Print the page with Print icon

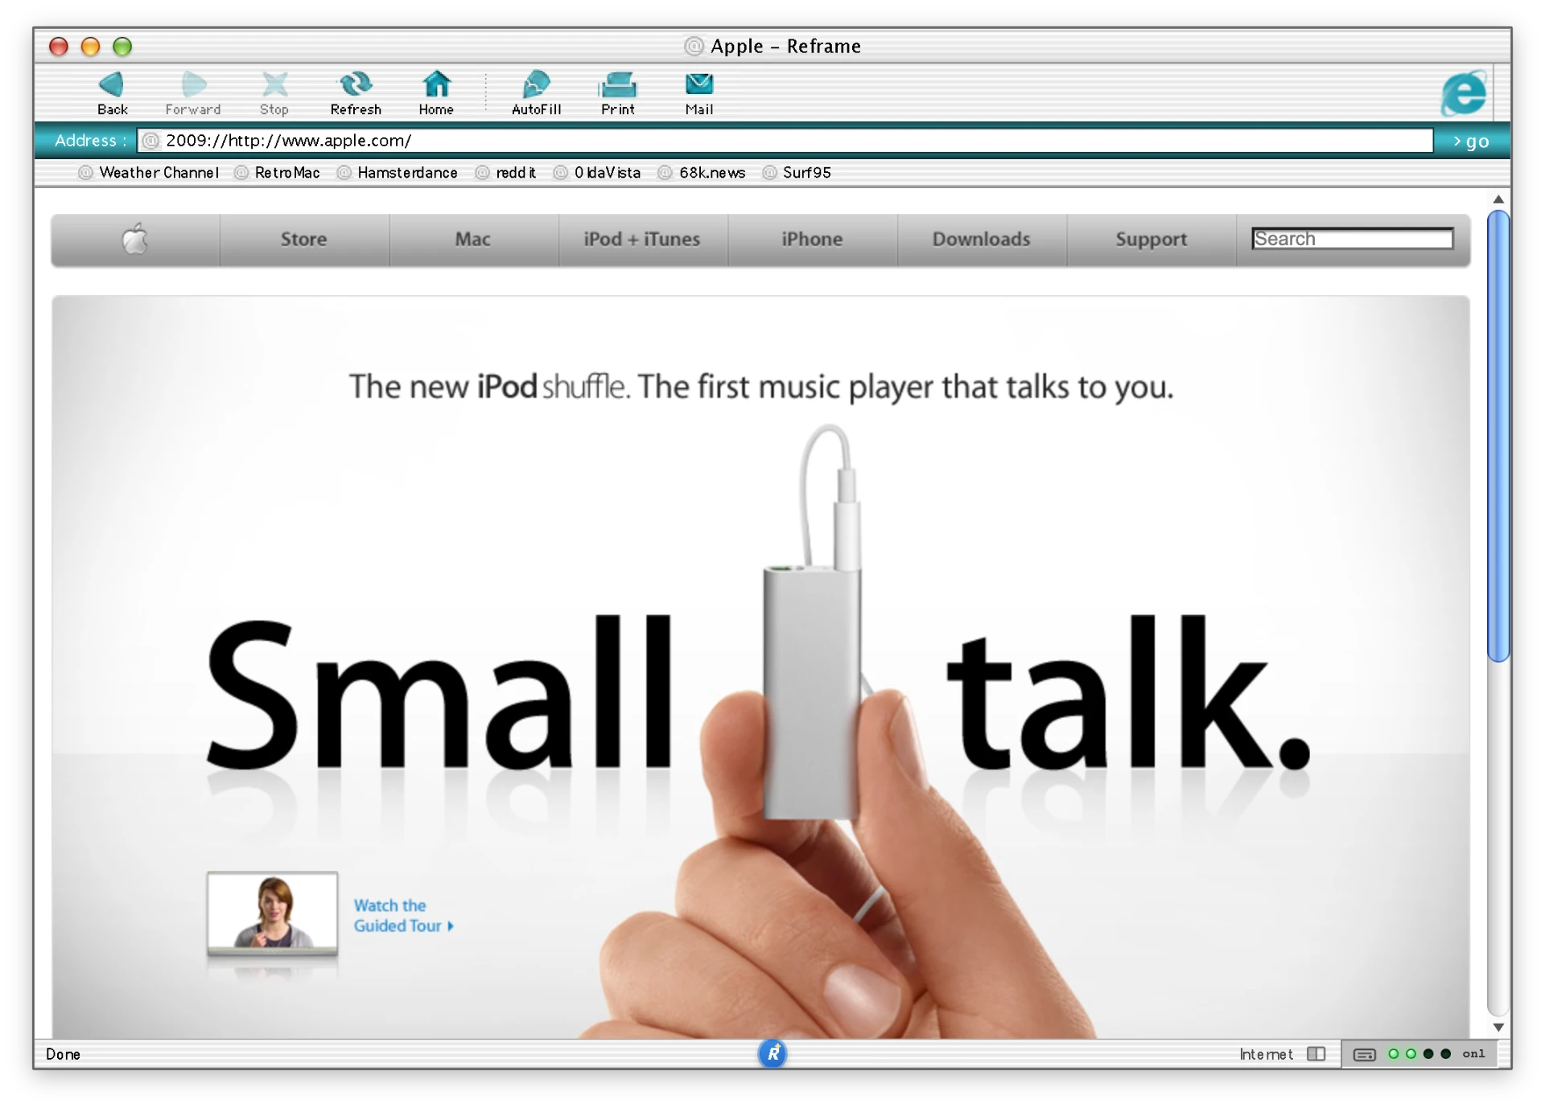(x=618, y=93)
